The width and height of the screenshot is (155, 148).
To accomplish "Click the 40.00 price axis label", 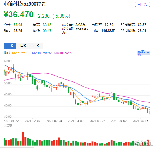I will point(8,105).
